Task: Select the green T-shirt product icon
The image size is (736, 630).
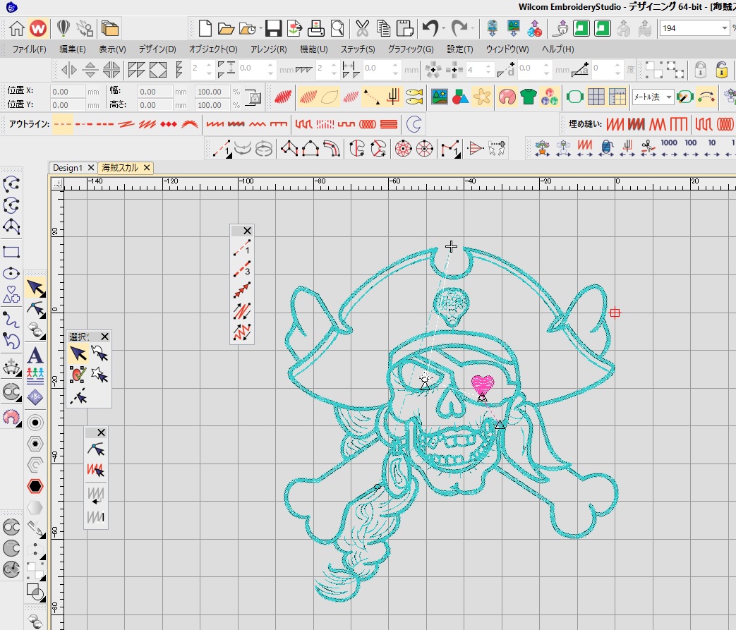Action: [528, 97]
